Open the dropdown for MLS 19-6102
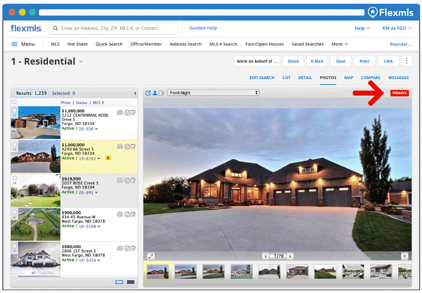The height and width of the screenshot is (293, 422). coord(99,159)
